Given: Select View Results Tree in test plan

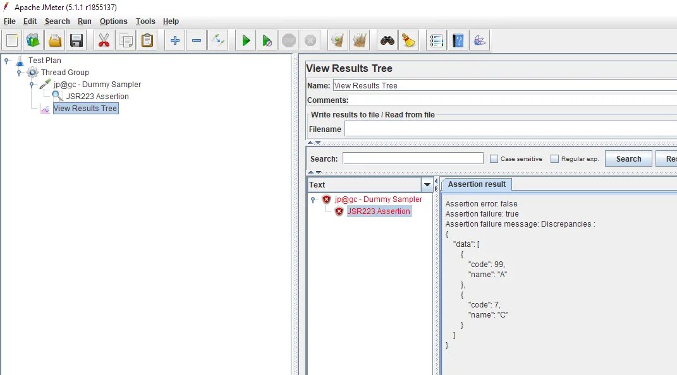Looking at the screenshot, I should point(85,109).
